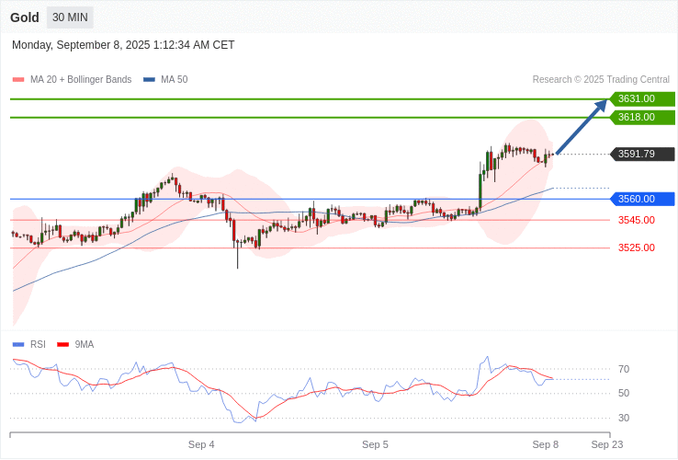The width and height of the screenshot is (678, 460).
Task: Click the 3591.79 current price tag
Action: pos(641,154)
